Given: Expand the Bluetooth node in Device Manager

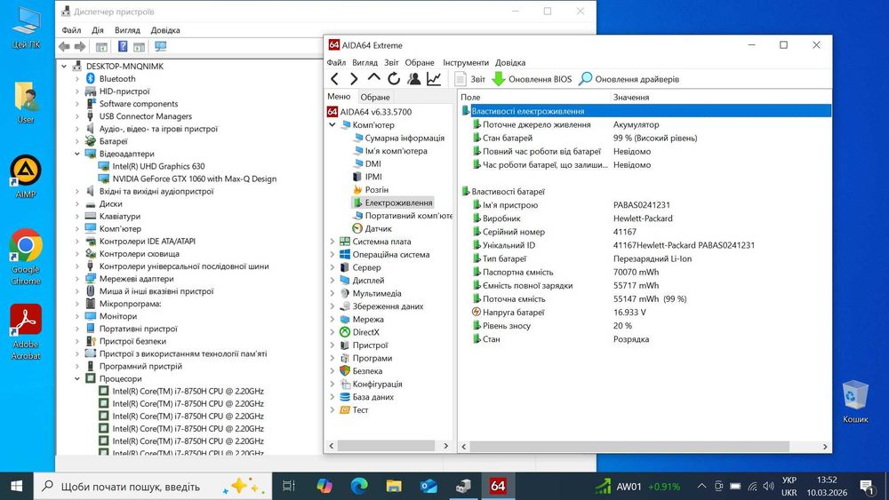Looking at the screenshot, I should pos(77,79).
